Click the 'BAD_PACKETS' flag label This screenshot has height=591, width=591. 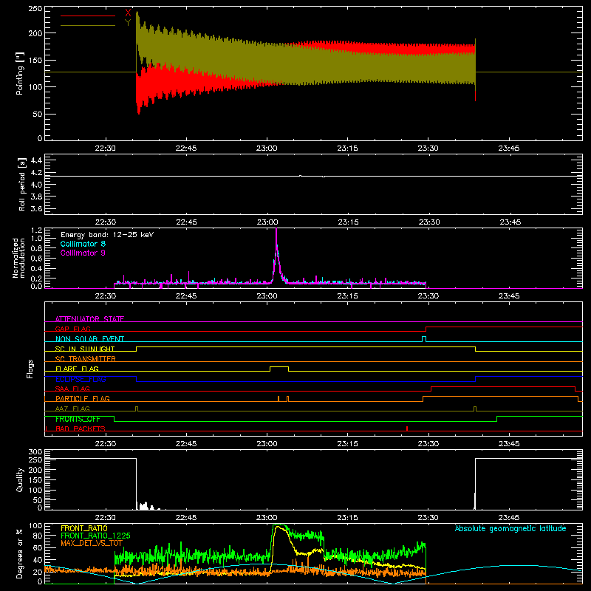(x=81, y=428)
